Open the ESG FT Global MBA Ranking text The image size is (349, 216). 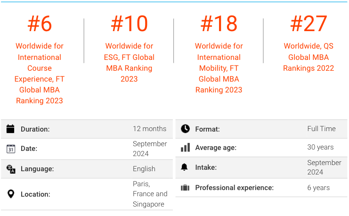tap(130, 62)
